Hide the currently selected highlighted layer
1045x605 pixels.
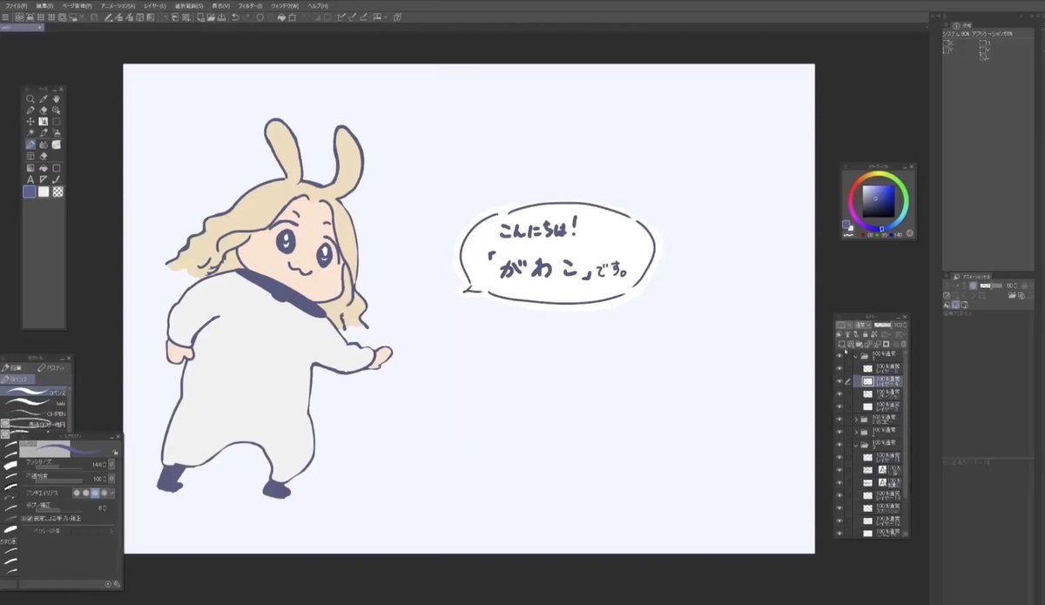(x=839, y=381)
